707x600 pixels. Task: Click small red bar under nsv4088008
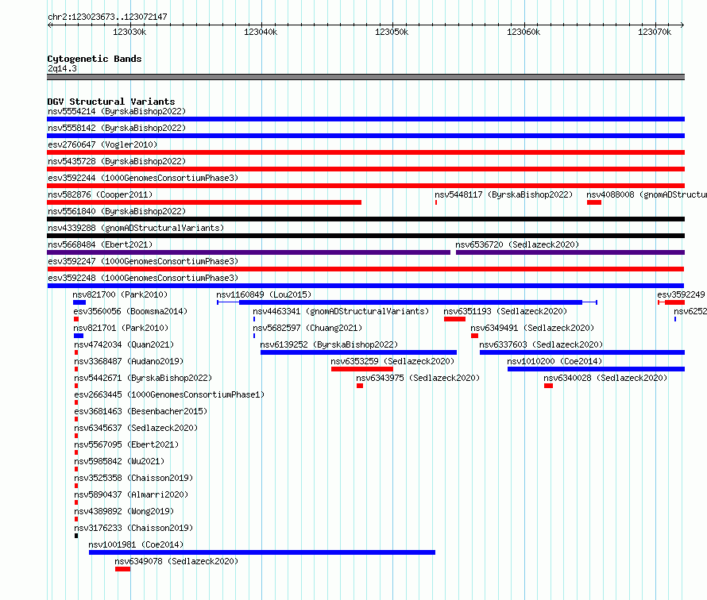[594, 202]
